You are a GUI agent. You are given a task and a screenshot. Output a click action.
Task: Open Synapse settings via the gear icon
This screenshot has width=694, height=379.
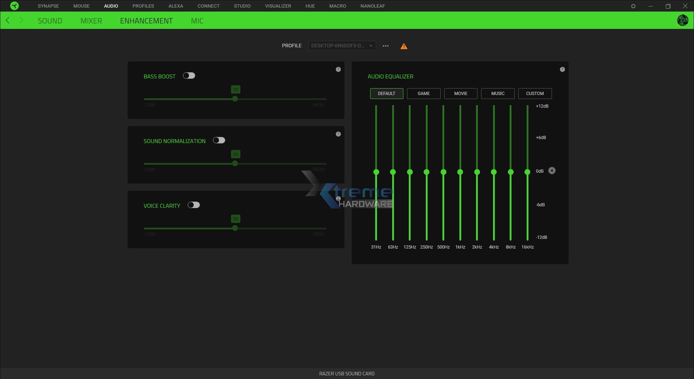click(634, 6)
